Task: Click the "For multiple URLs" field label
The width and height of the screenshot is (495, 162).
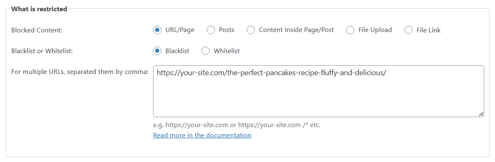Action: [x=80, y=72]
